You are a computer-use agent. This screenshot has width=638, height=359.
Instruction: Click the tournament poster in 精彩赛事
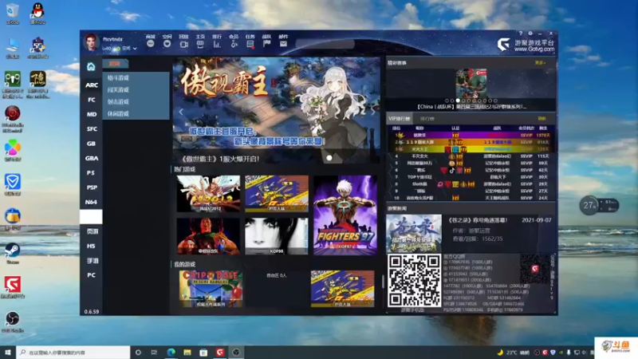pos(471,83)
